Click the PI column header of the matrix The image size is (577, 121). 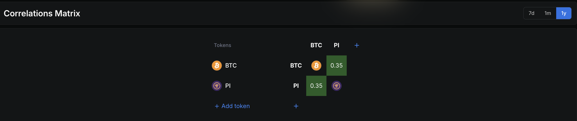tap(336, 45)
